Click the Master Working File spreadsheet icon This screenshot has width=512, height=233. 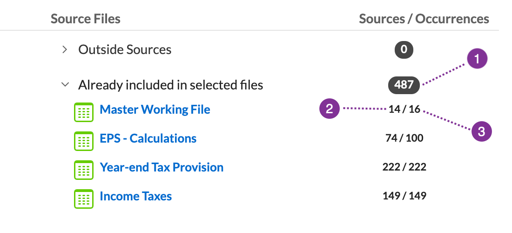[84, 112]
